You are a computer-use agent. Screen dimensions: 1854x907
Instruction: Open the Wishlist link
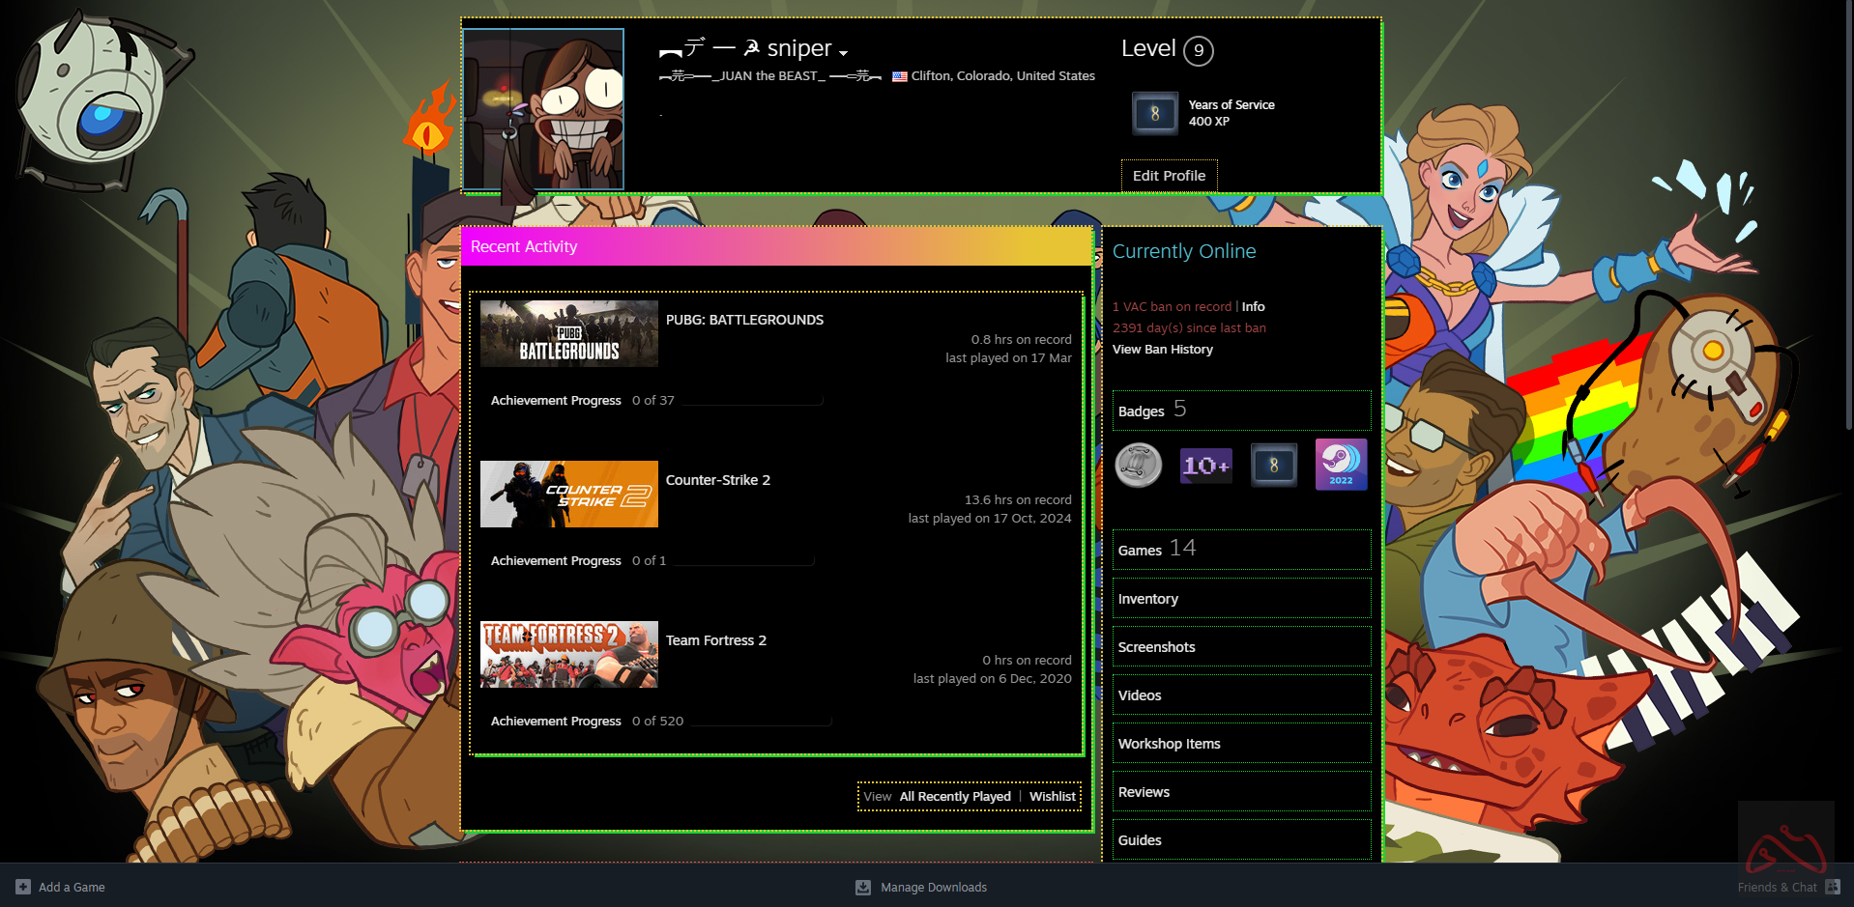click(x=1052, y=797)
